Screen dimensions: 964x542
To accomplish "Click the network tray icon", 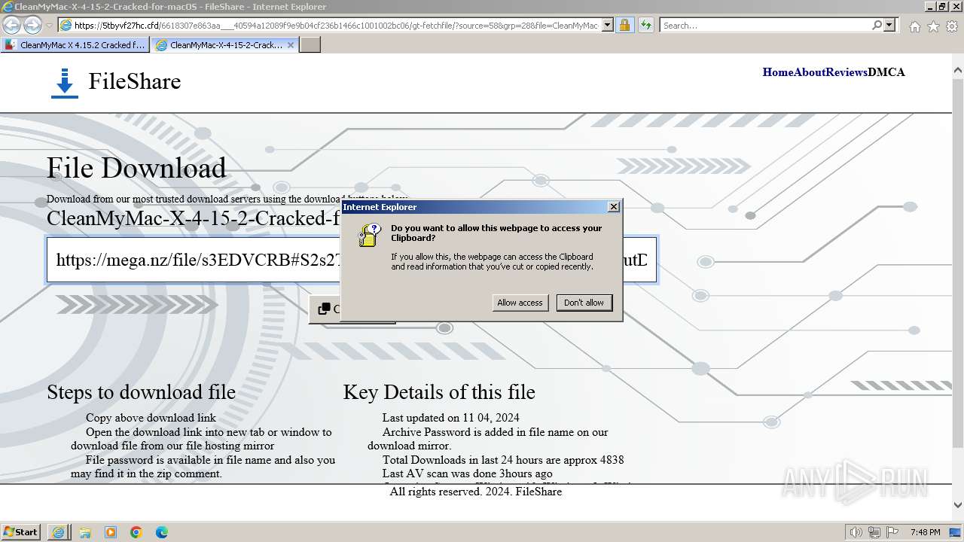I will tap(874, 532).
